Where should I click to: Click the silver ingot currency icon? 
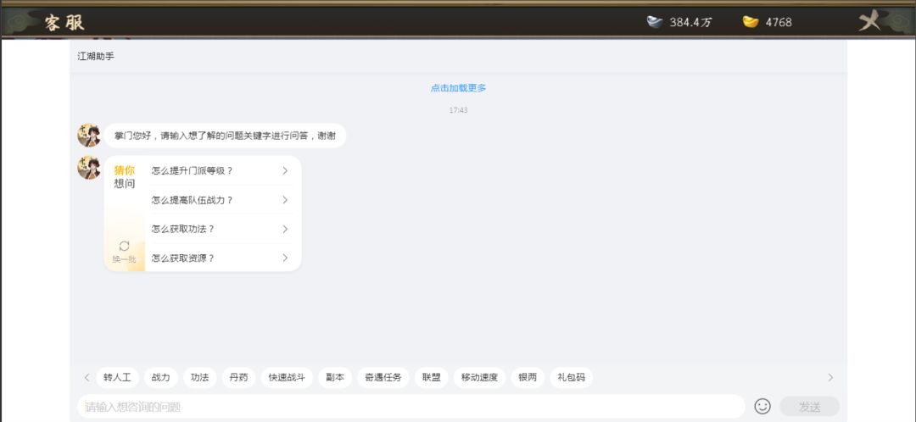[x=655, y=22]
